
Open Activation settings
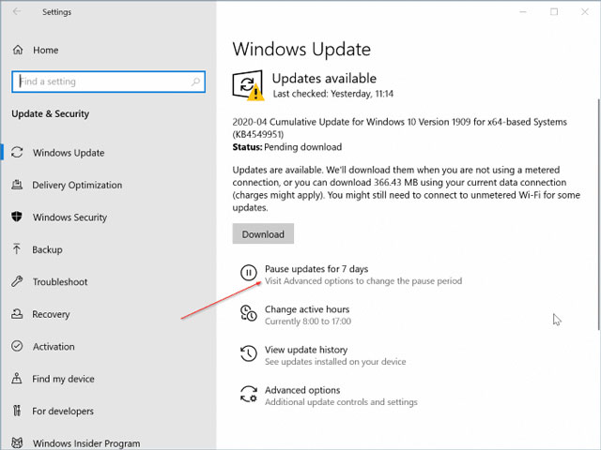[54, 346]
